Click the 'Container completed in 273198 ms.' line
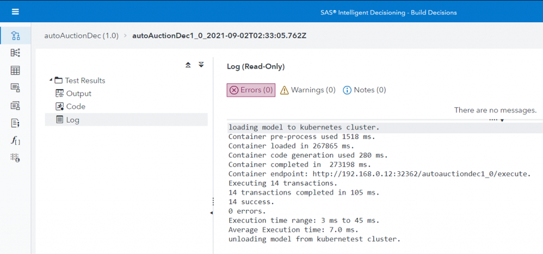Viewport: 543px width, 254px height. (300, 165)
